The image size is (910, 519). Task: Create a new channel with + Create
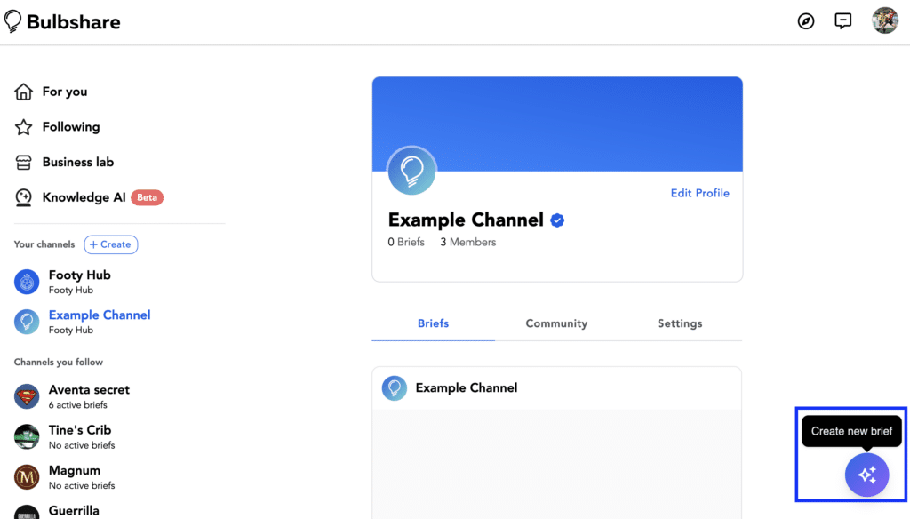tap(111, 244)
